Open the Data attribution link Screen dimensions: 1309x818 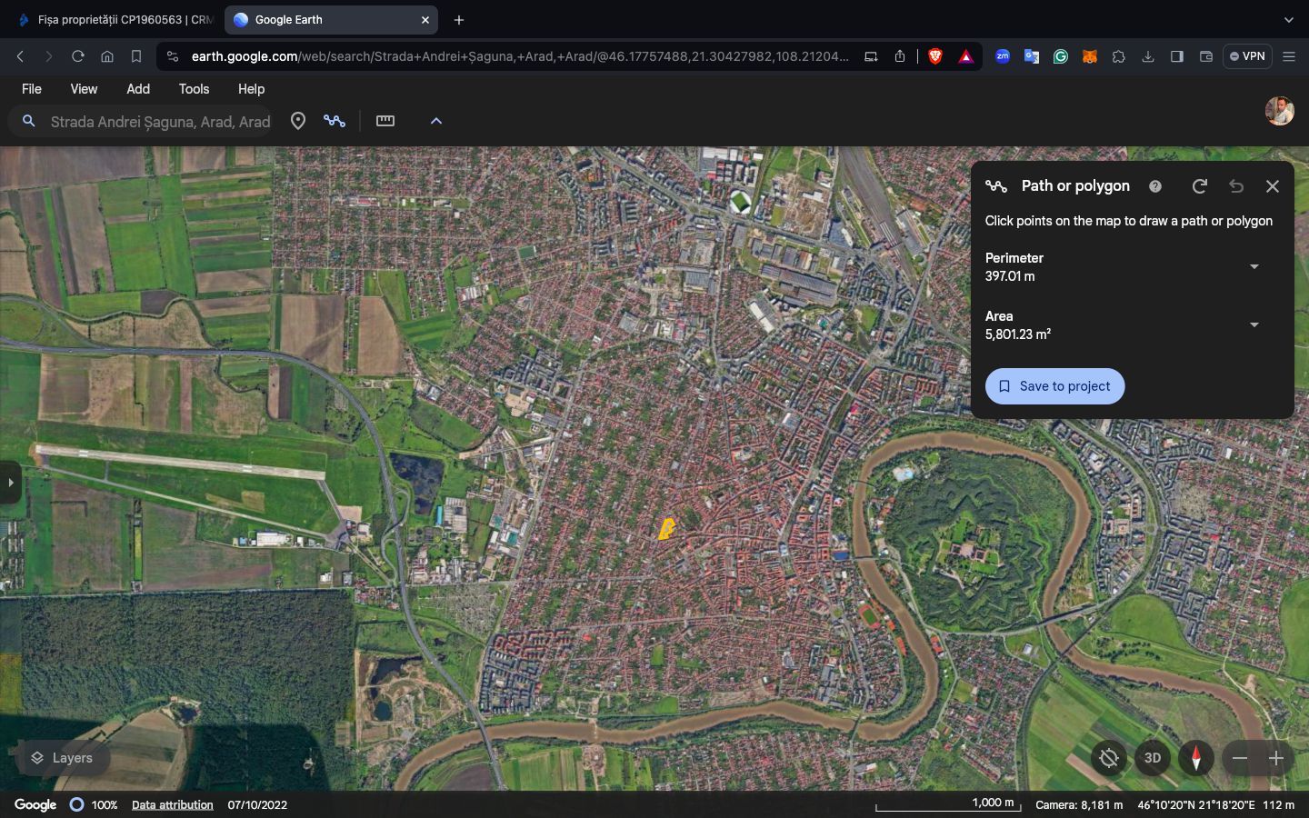172,805
